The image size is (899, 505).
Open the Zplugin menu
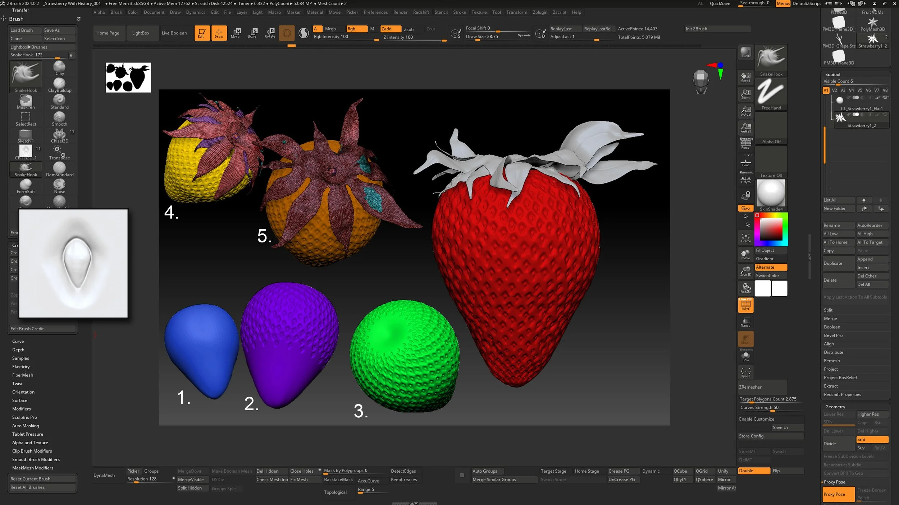[x=540, y=12]
